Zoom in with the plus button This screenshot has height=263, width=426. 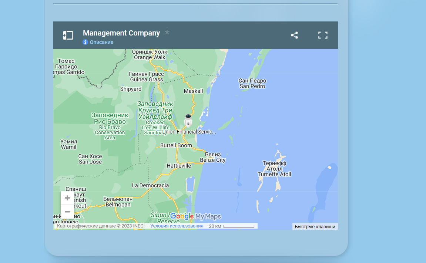click(x=67, y=198)
